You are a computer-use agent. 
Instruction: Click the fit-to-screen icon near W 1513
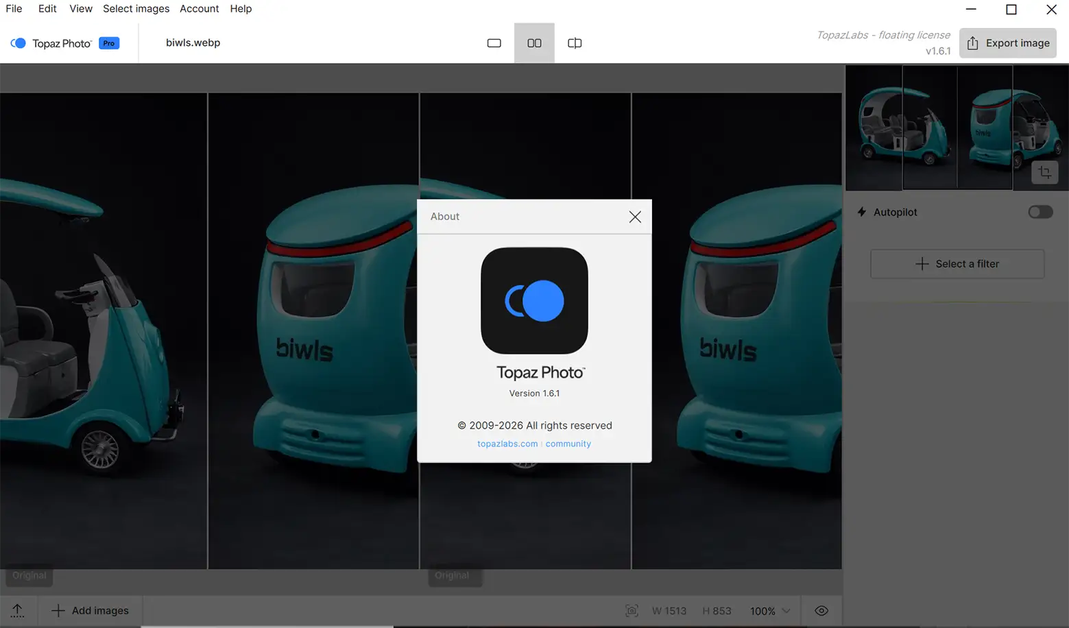coord(632,611)
